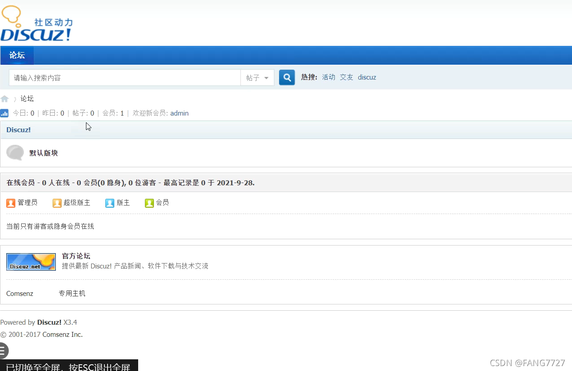Open the 默认版块 forum
The height and width of the screenshot is (371, 572).
coord(44,153)
